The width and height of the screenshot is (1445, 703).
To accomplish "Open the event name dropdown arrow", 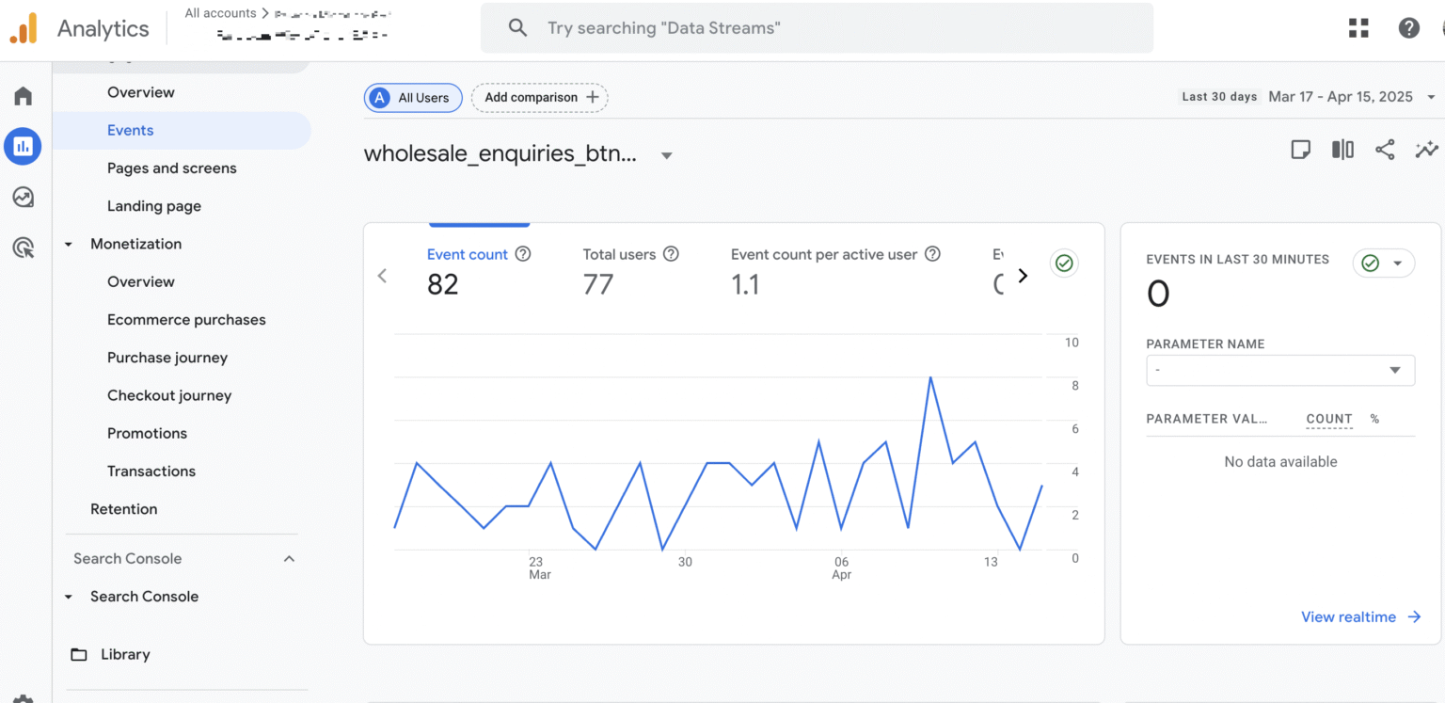I will (x=666, y=155).
